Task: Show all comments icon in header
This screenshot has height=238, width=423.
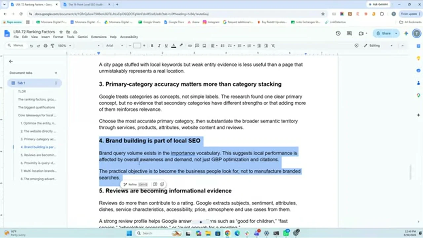Action: pyautogui.click(x=349, y=33)
